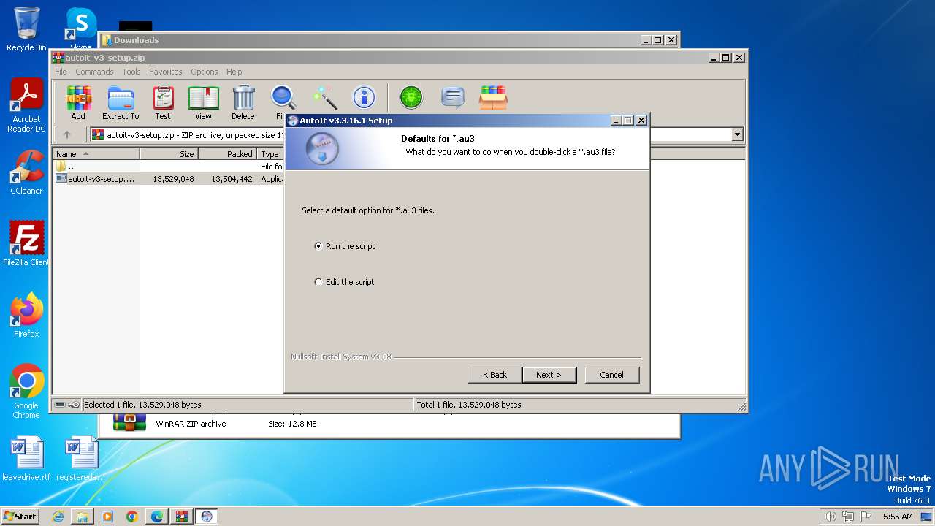The image size is (935, 526).
Task: Sort WinRAR list by Packed column
Action: (228, 154)
